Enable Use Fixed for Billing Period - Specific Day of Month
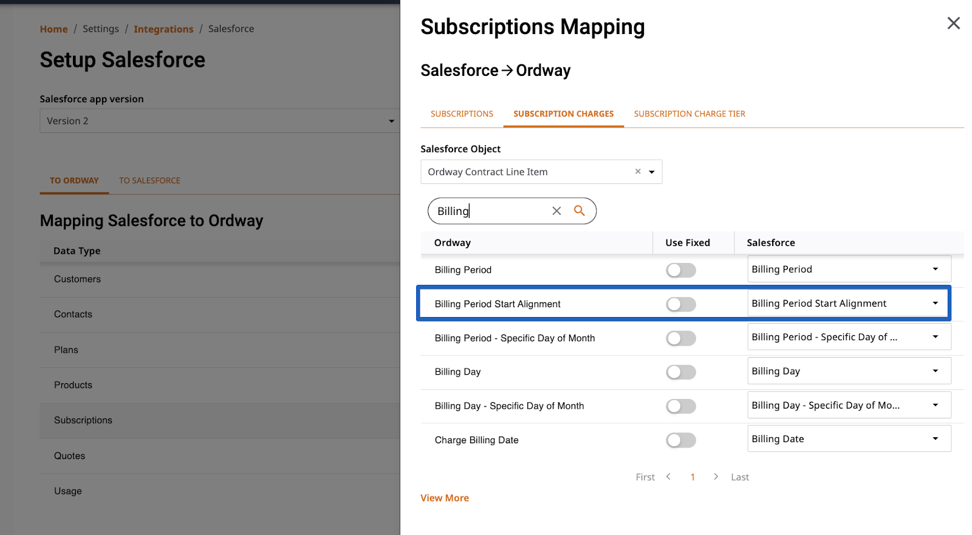The height and width of the screenshot is (535, 972). coord(681,338)
